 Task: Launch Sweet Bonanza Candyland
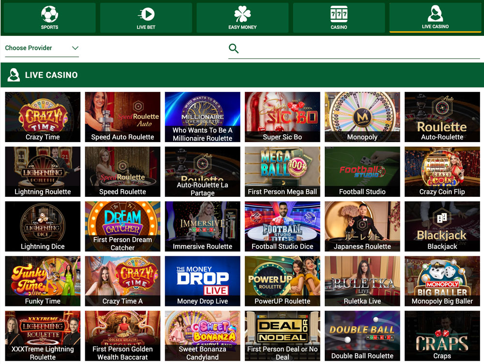pos(202,335)
